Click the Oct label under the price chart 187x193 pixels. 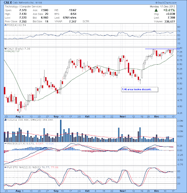pyautogui.click(x=87, y=117)
